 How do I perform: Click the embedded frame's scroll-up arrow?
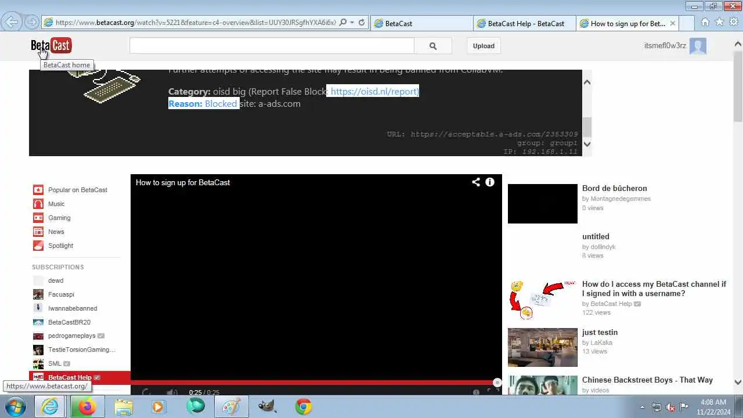587,82
